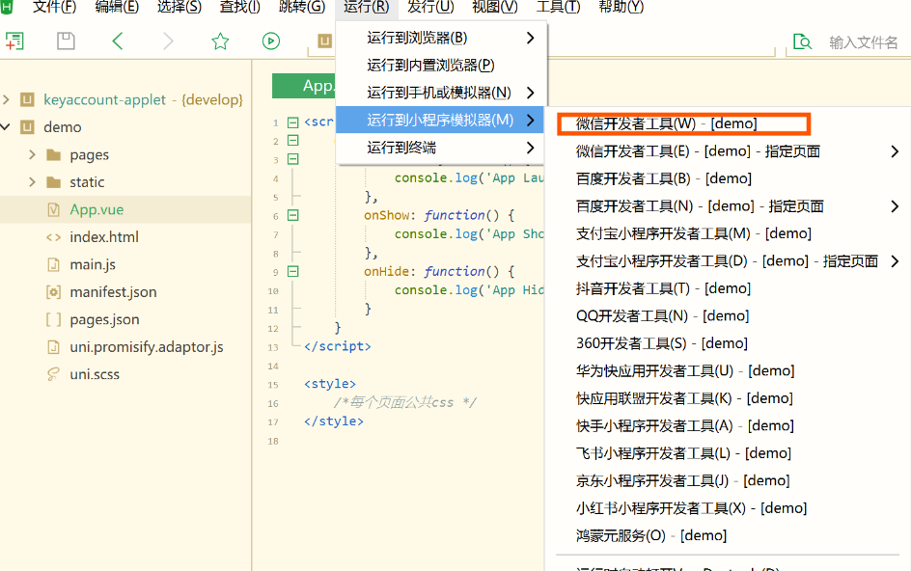Click the run play button icon
Image resolution: width=911 pixels, height=571 pixels.
(x=270, y=41)
